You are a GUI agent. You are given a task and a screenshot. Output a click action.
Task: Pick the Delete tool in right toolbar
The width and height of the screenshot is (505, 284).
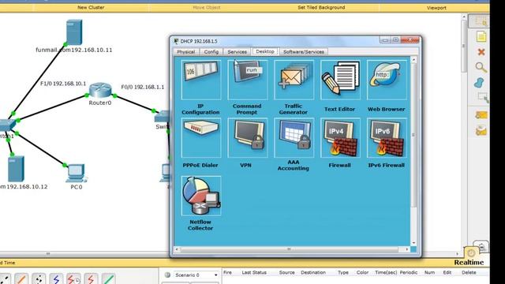coord(481,52)
